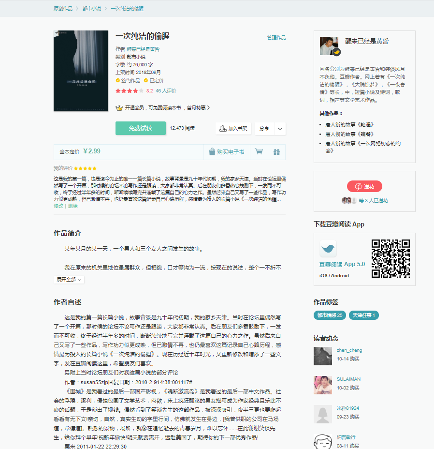Viewport: 434px width, 449px height.
Task: Go to 都市小说 breadcrumb category
Action: pyautogui.click(x=91, y=9)
